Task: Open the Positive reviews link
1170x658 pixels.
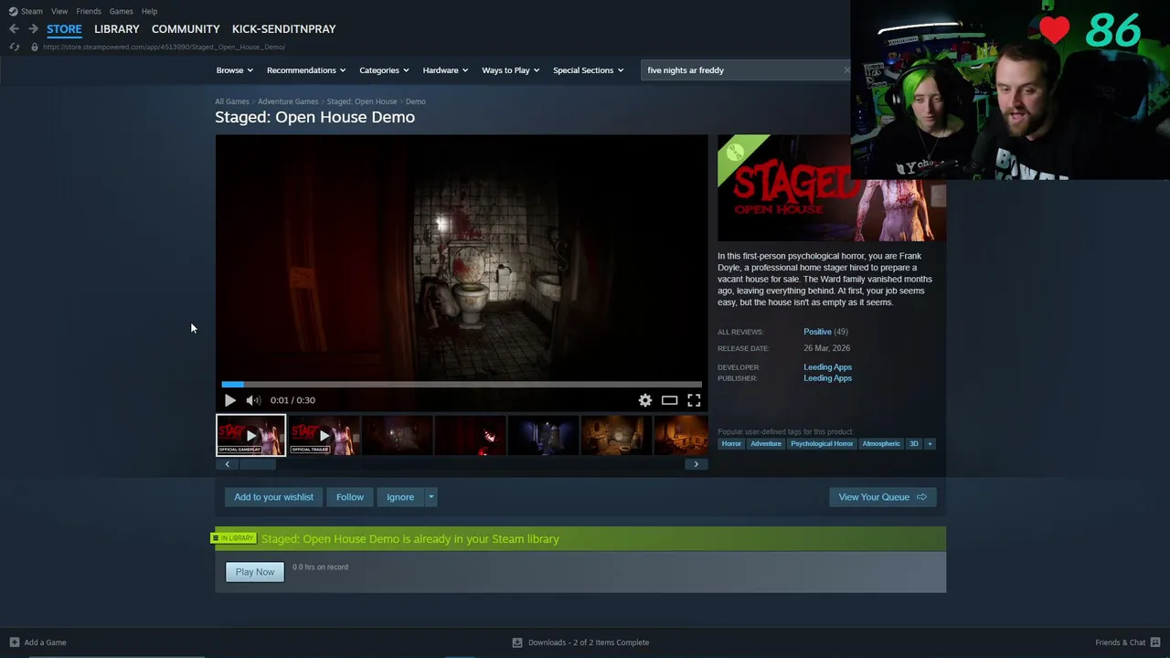Action: 817,332
